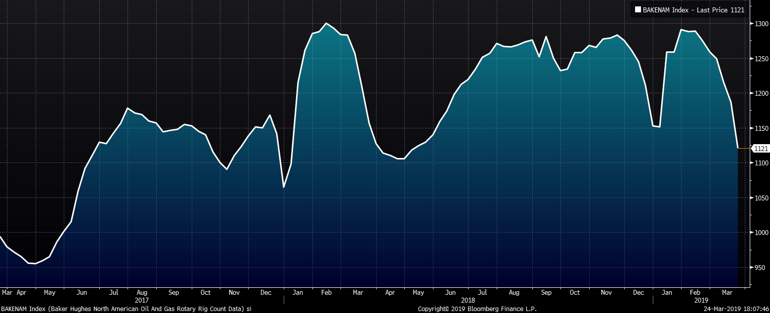Click the 2019 year label on time axis
Image resolution: width=770 pixels, height=313 pixels.
pos(701,300)
